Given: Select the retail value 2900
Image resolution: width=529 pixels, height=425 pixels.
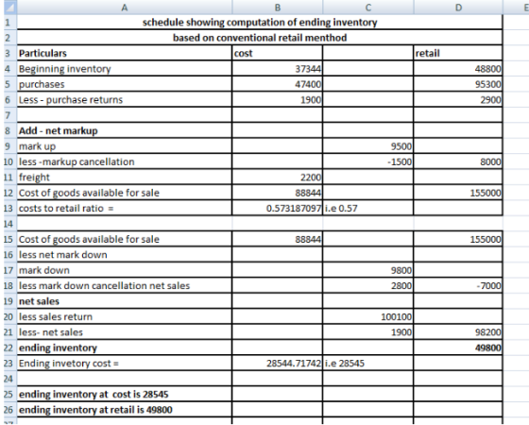Looking at the screenshot, I should click(x=458, y=99).
